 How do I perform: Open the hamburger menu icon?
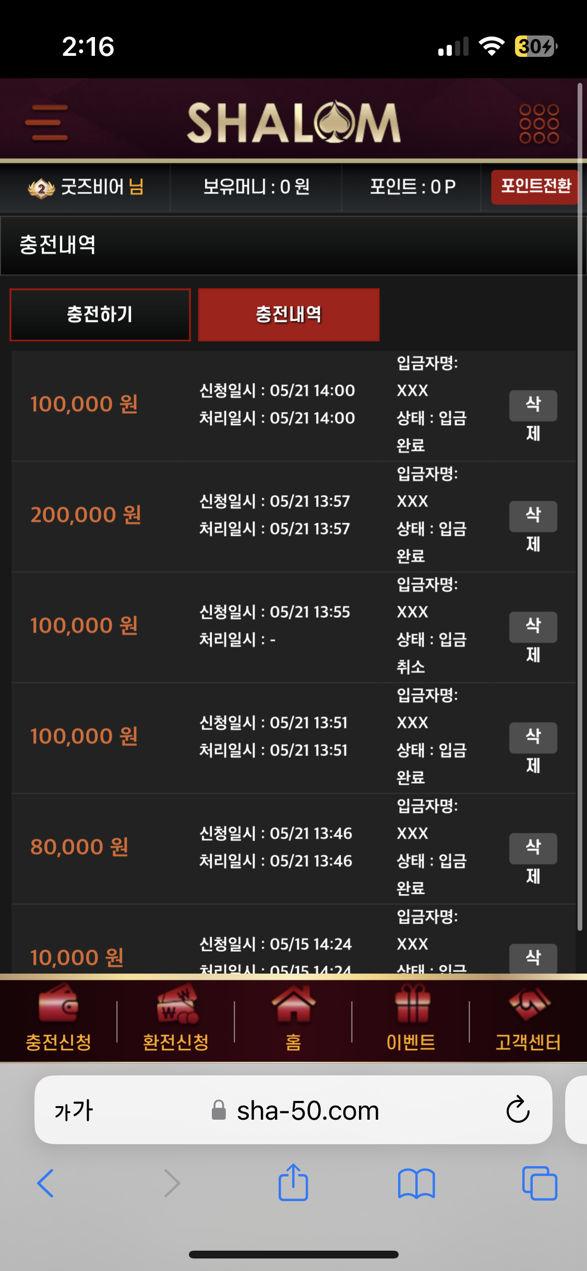[x=46, y=123]
